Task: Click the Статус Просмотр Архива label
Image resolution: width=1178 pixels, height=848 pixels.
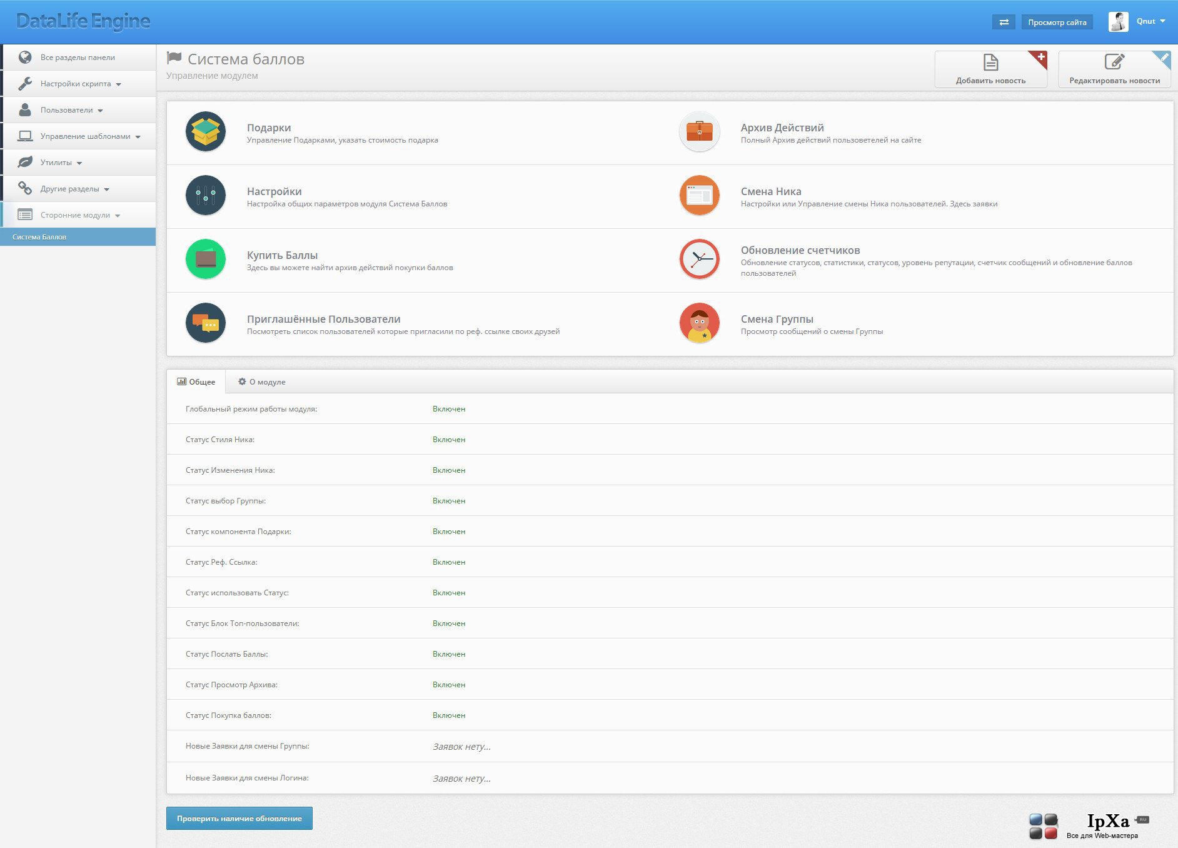Action: 231,685
